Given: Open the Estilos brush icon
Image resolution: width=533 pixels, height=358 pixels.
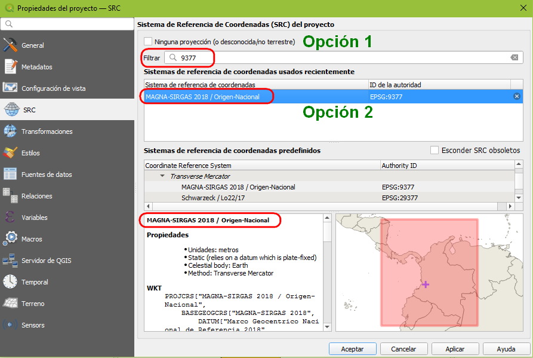Looking at the screenshot, I should click(10, 153).
